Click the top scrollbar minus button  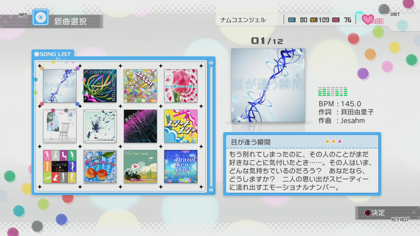tap(211, 63)
